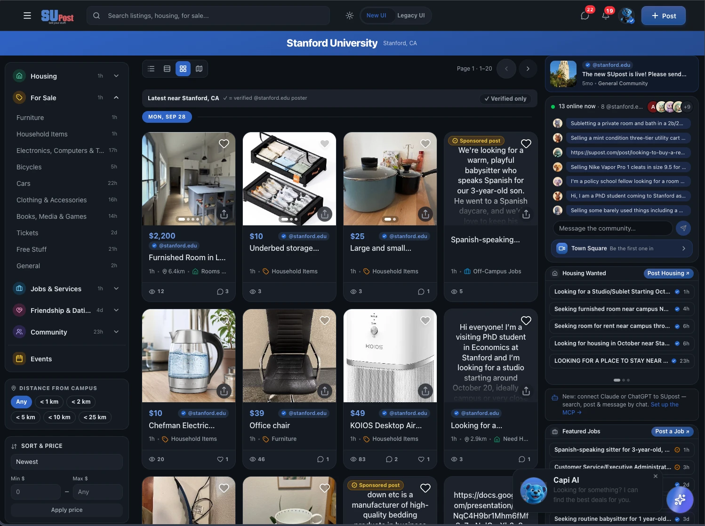This screenshot has height=526, width=705.
Task: Share the Office chair listing
Action: [x=325, y=391]
